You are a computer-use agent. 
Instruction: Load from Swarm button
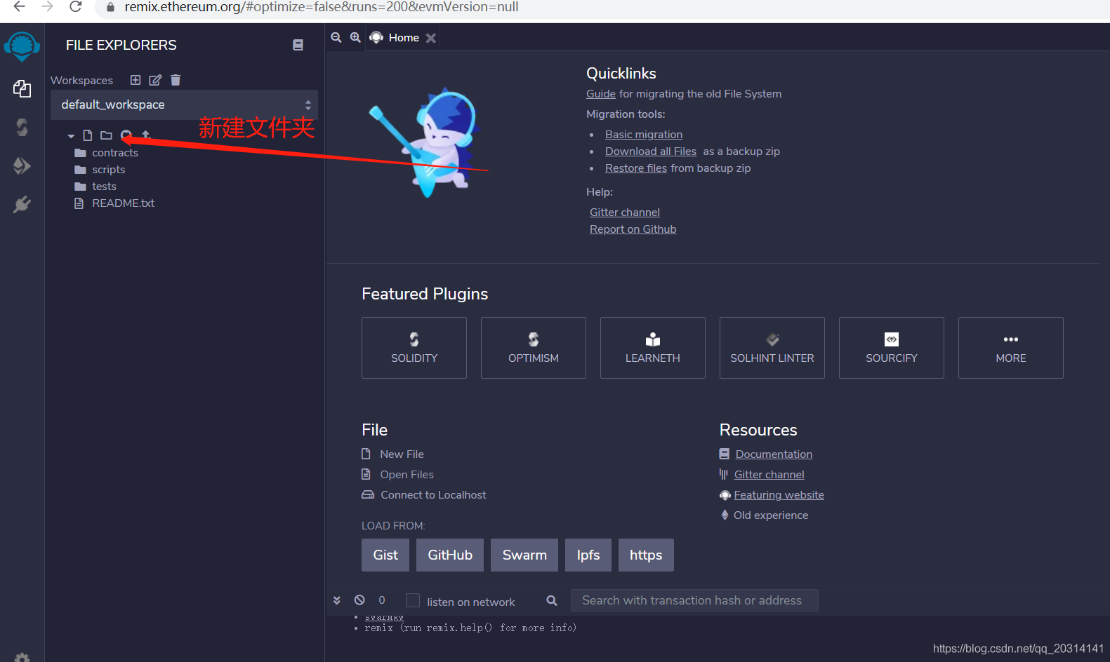pos(524,555)
